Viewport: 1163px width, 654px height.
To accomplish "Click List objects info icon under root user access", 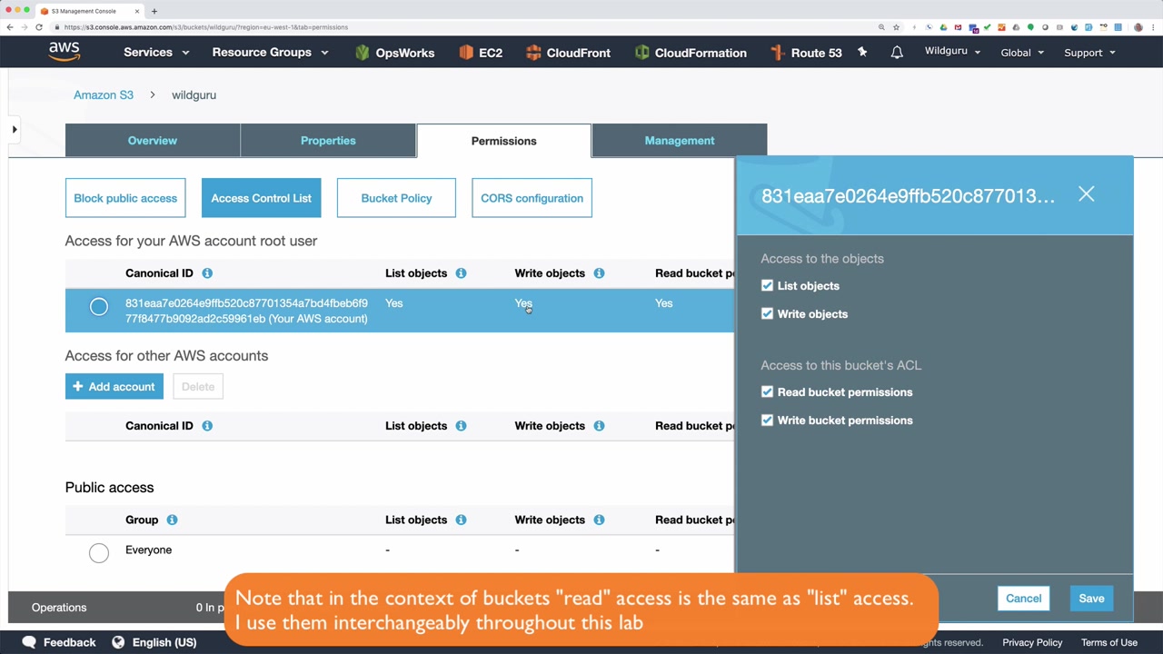I will point(461,273).
